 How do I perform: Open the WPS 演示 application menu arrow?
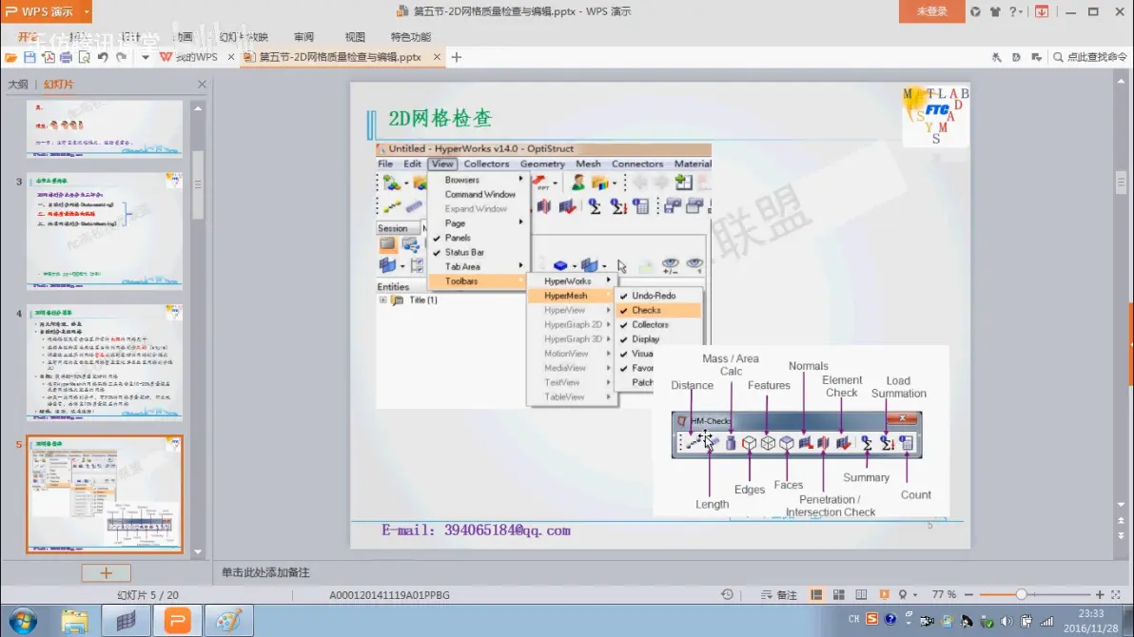point(87,11)
